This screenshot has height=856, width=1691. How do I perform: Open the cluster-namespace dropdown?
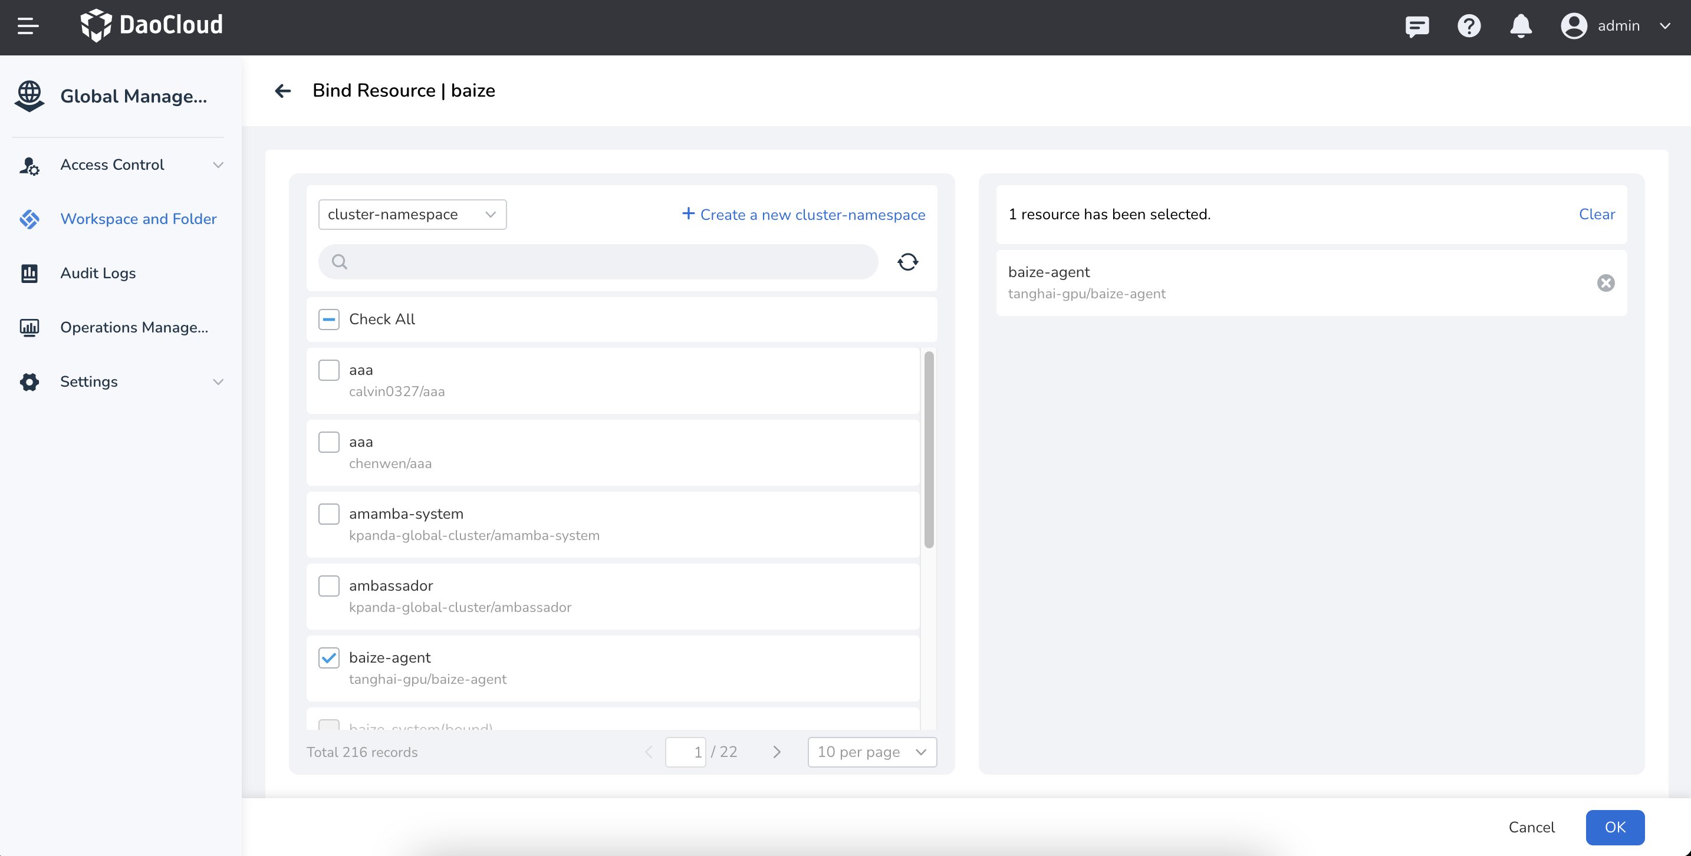point(412,215)
